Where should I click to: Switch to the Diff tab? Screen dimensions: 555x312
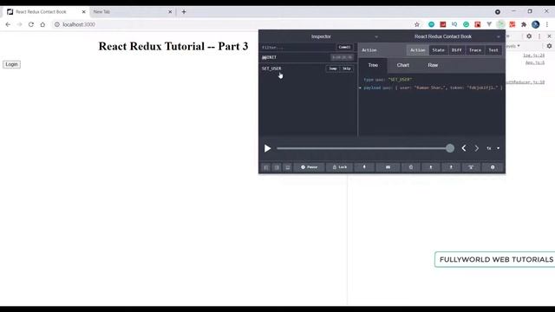(x=457, y=50)
